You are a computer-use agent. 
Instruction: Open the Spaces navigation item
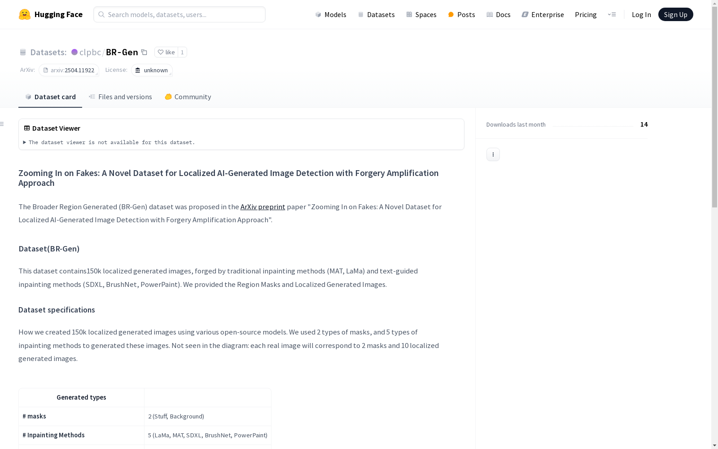click(x=421, y=14)
